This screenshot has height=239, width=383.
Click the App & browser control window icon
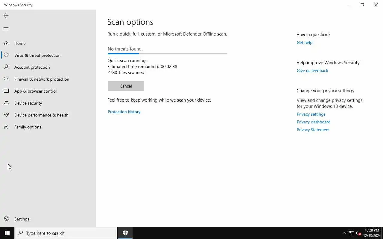pyautogui.click(x=6, y=91)
